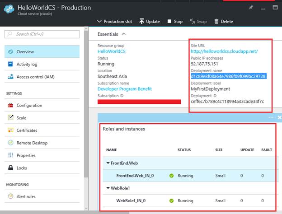Click green status icon for WebRole1_IN_0
The image size is (282, 214).
(x=171, y=201)
